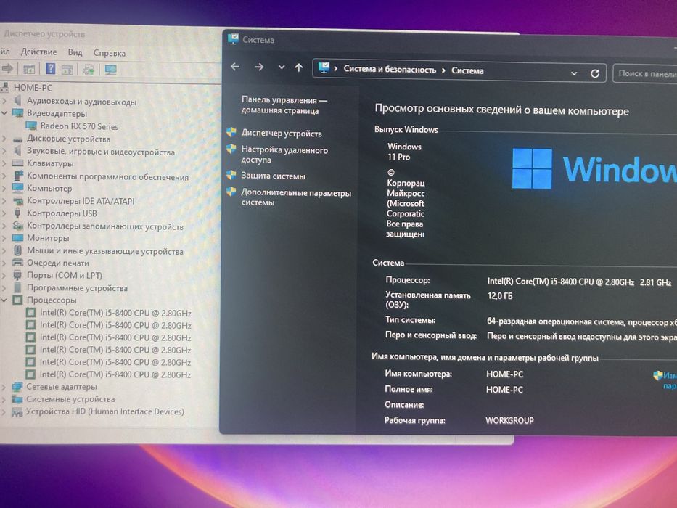Screen dimensions: 677x508
Task: Go back in the Система window
Action: pyautogui.click(x=235, y=67)
